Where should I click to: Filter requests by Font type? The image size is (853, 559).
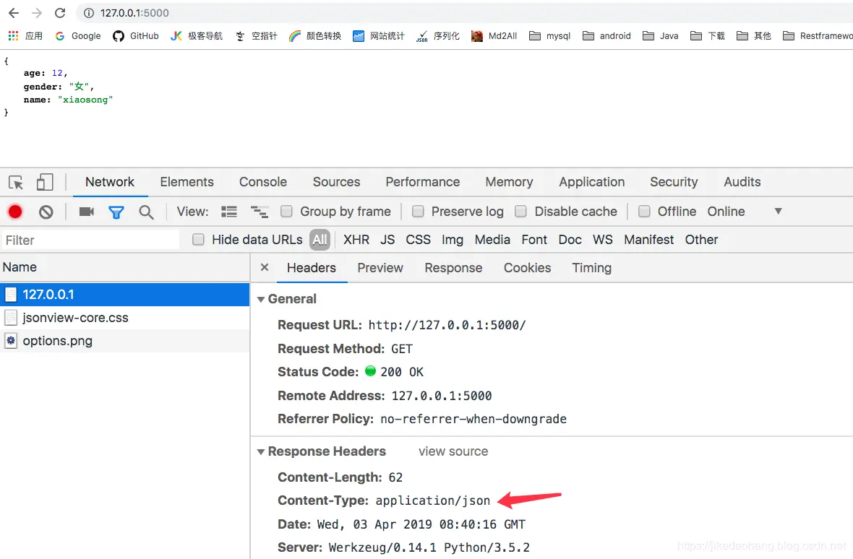tap(534, 240)
